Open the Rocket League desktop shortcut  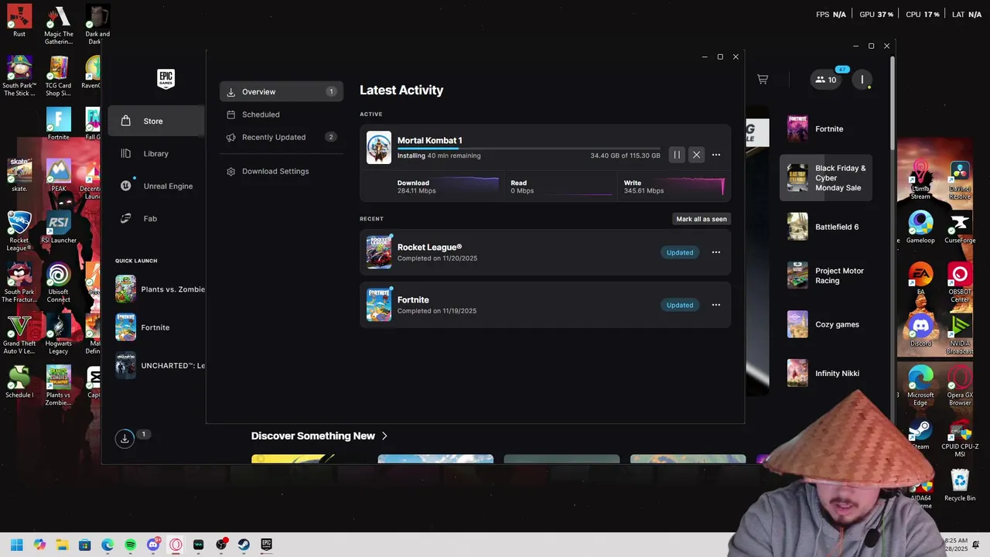point(19,231)
